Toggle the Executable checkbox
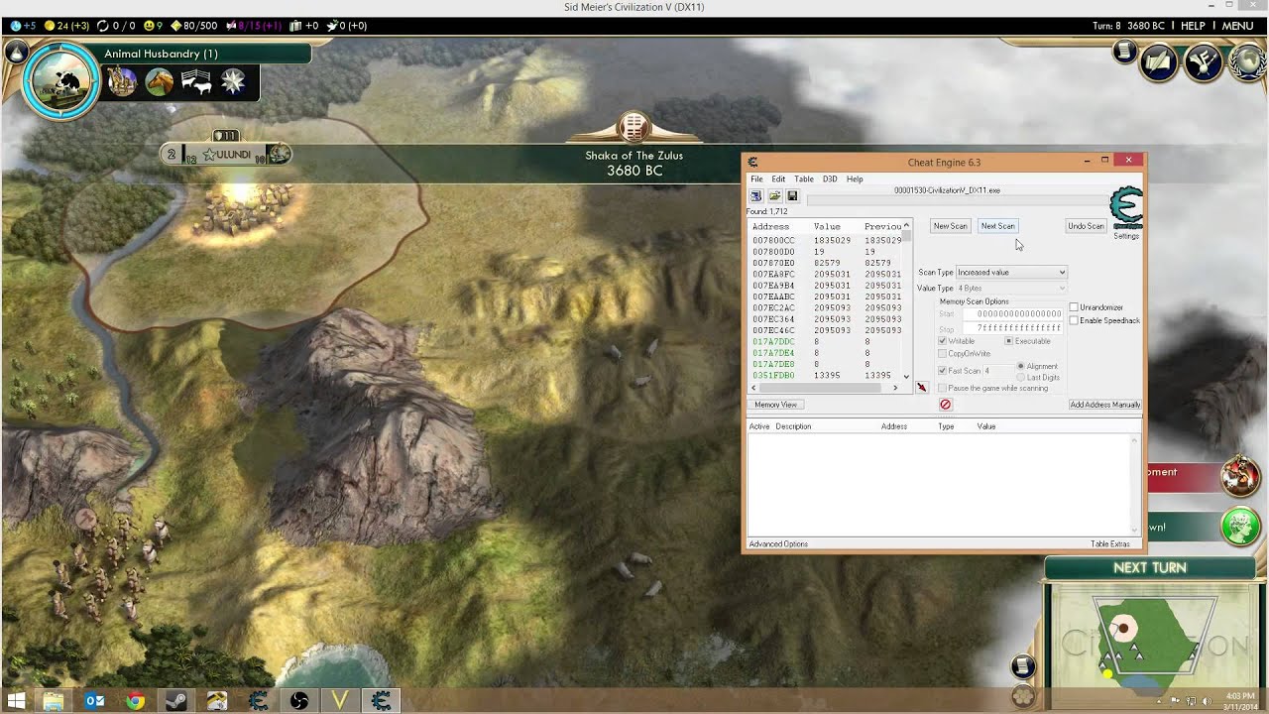Screen dimensions: 1269x714 click(x=1009, y=341)
